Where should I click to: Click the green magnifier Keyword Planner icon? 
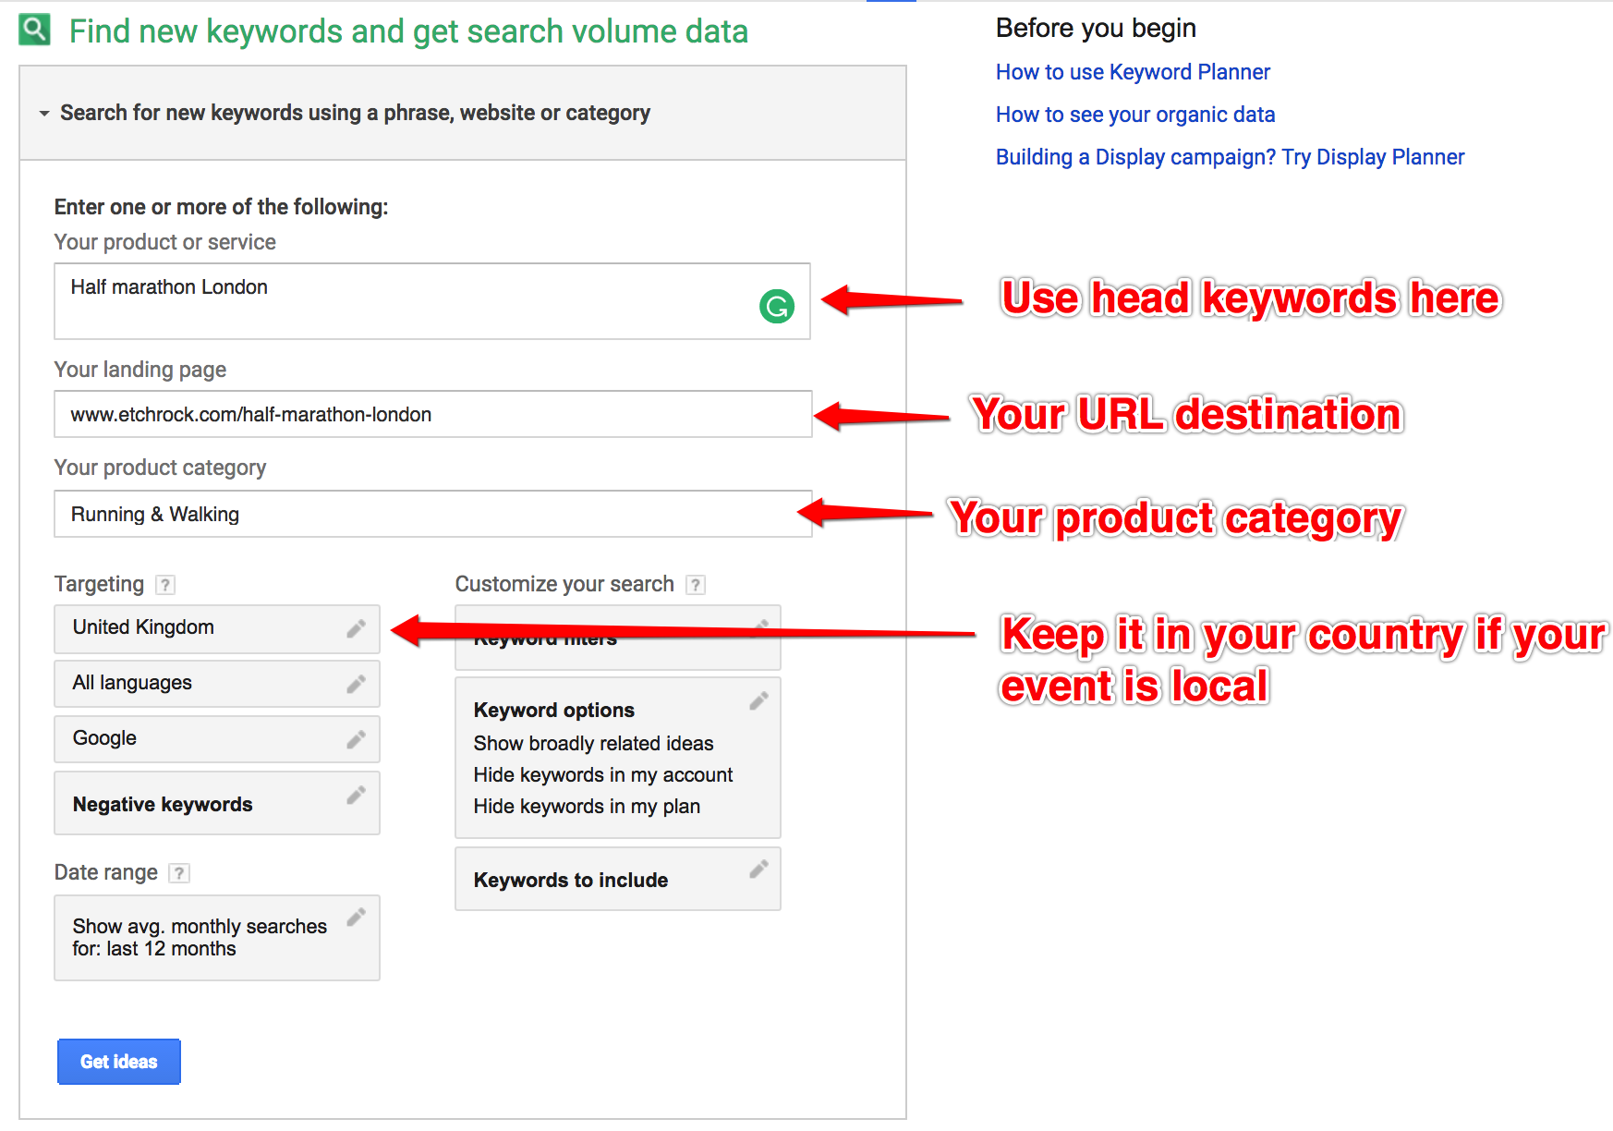coord(35,30)
